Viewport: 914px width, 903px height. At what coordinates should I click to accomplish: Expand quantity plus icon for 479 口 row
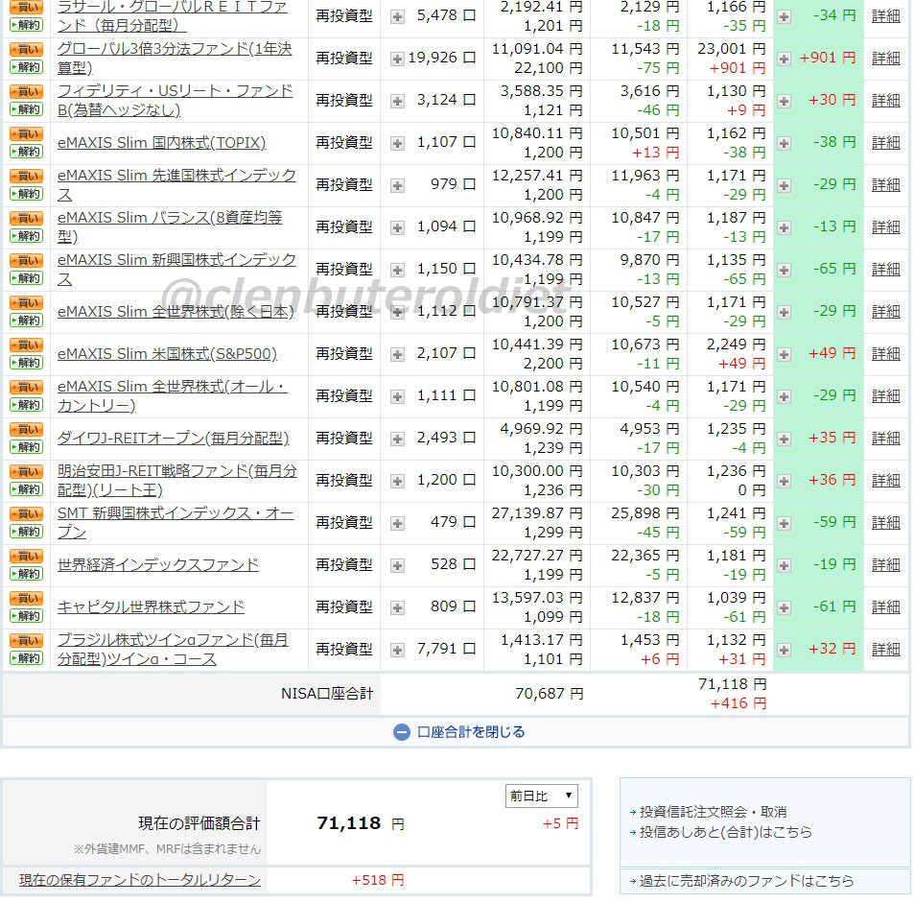coord(398,524)
